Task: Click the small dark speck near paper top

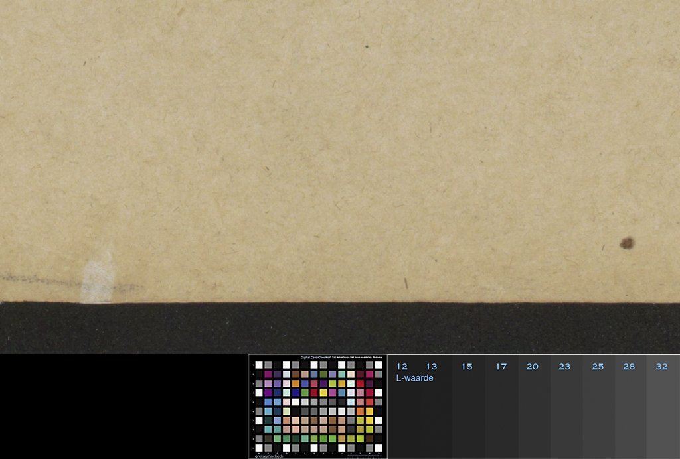Action: pos(367,47)
